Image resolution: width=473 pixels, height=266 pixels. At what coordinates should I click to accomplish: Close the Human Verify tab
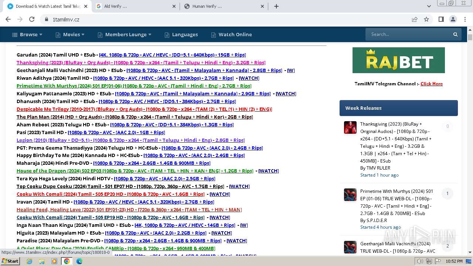pyautogui.click(x=262, y=6)
